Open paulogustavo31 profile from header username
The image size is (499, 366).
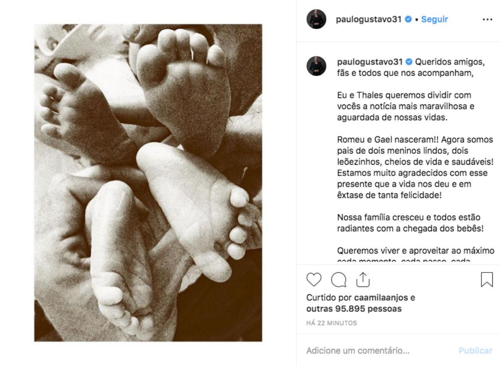coord(369,20)
